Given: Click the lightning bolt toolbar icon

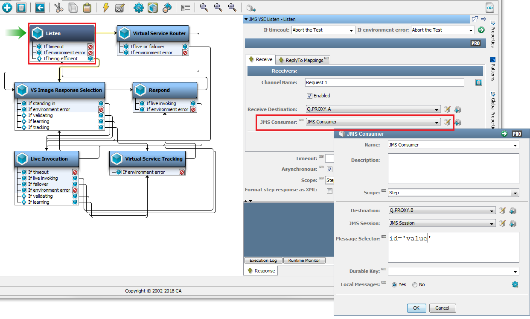Looking at the screenshot, I should click(x=105, y=7).
